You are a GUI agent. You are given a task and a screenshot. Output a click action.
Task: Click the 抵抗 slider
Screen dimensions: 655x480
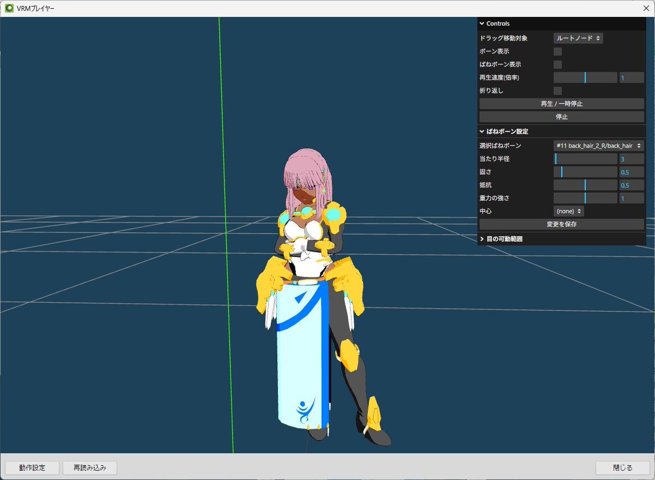(585, 185)
